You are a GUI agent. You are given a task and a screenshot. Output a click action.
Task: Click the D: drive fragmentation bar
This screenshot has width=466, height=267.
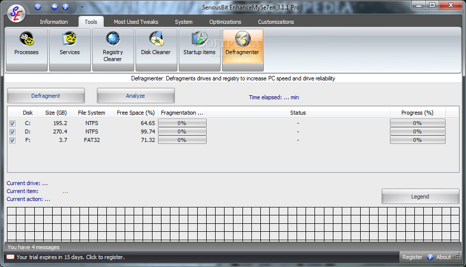point(182,132)
